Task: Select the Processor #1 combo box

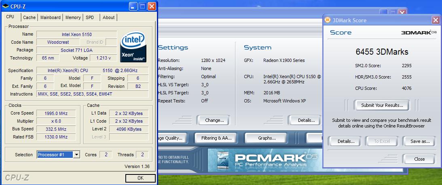Action: 58,155
